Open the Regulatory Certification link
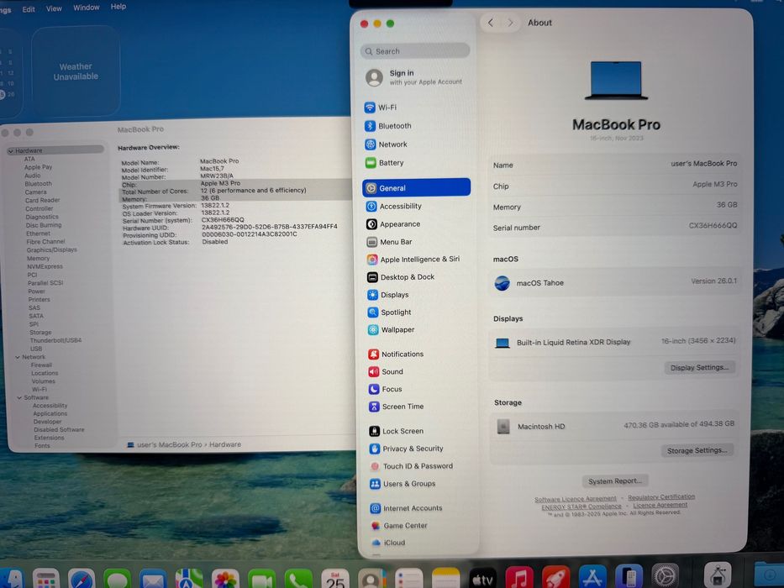Image resolution: width=784 pixels, height=588 pixels. point(661,497)
